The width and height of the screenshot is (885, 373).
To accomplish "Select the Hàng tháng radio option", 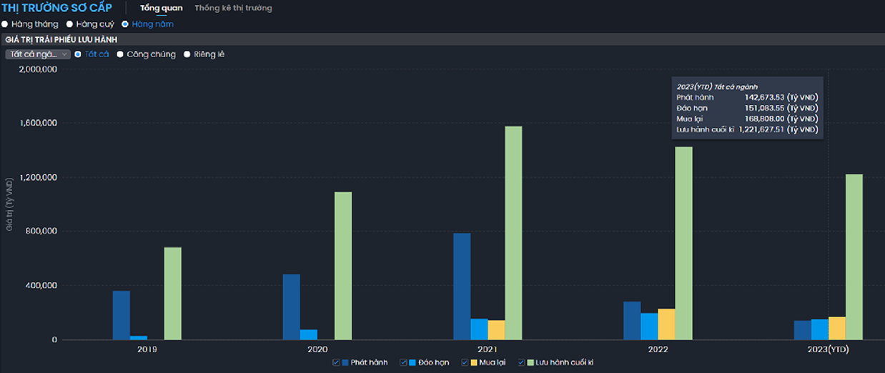I will 5,24.
